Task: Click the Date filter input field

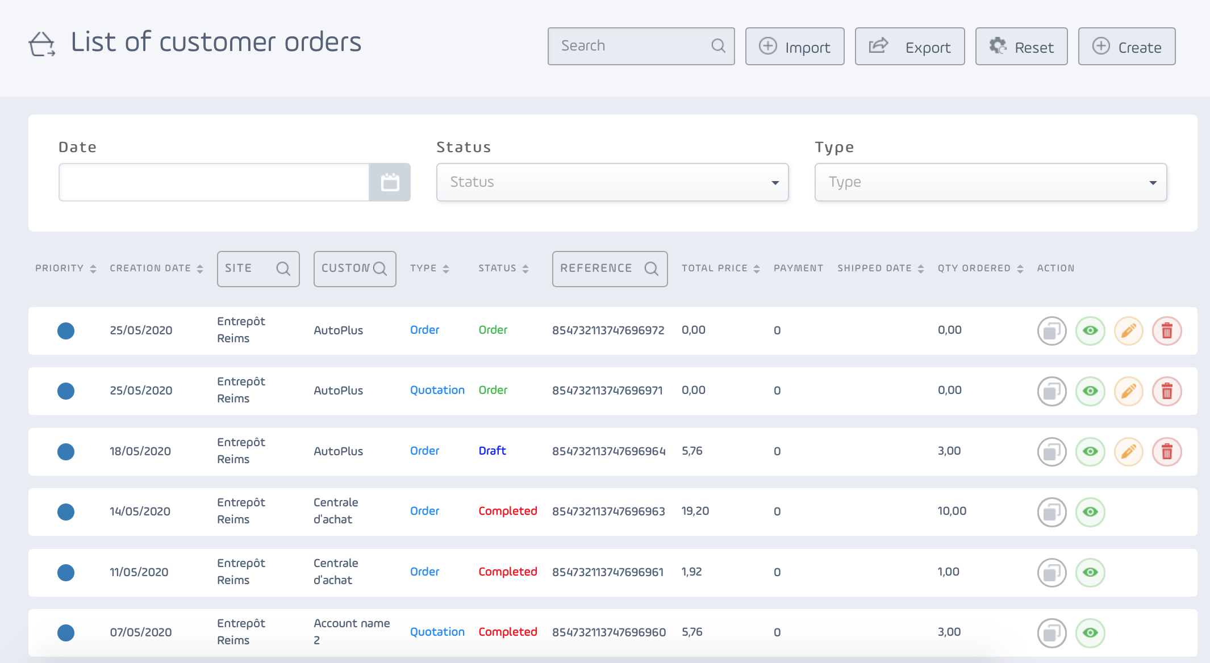Action: [x=214, y=182]
